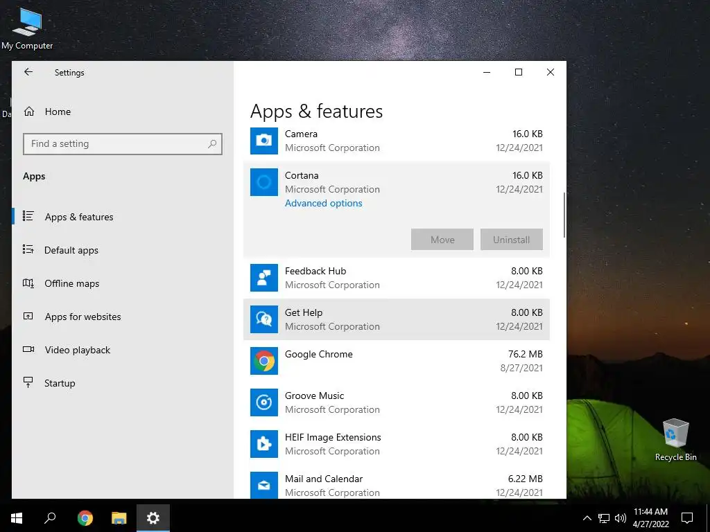Click the Settings gear on the taskbar

[x=153, y=518]
